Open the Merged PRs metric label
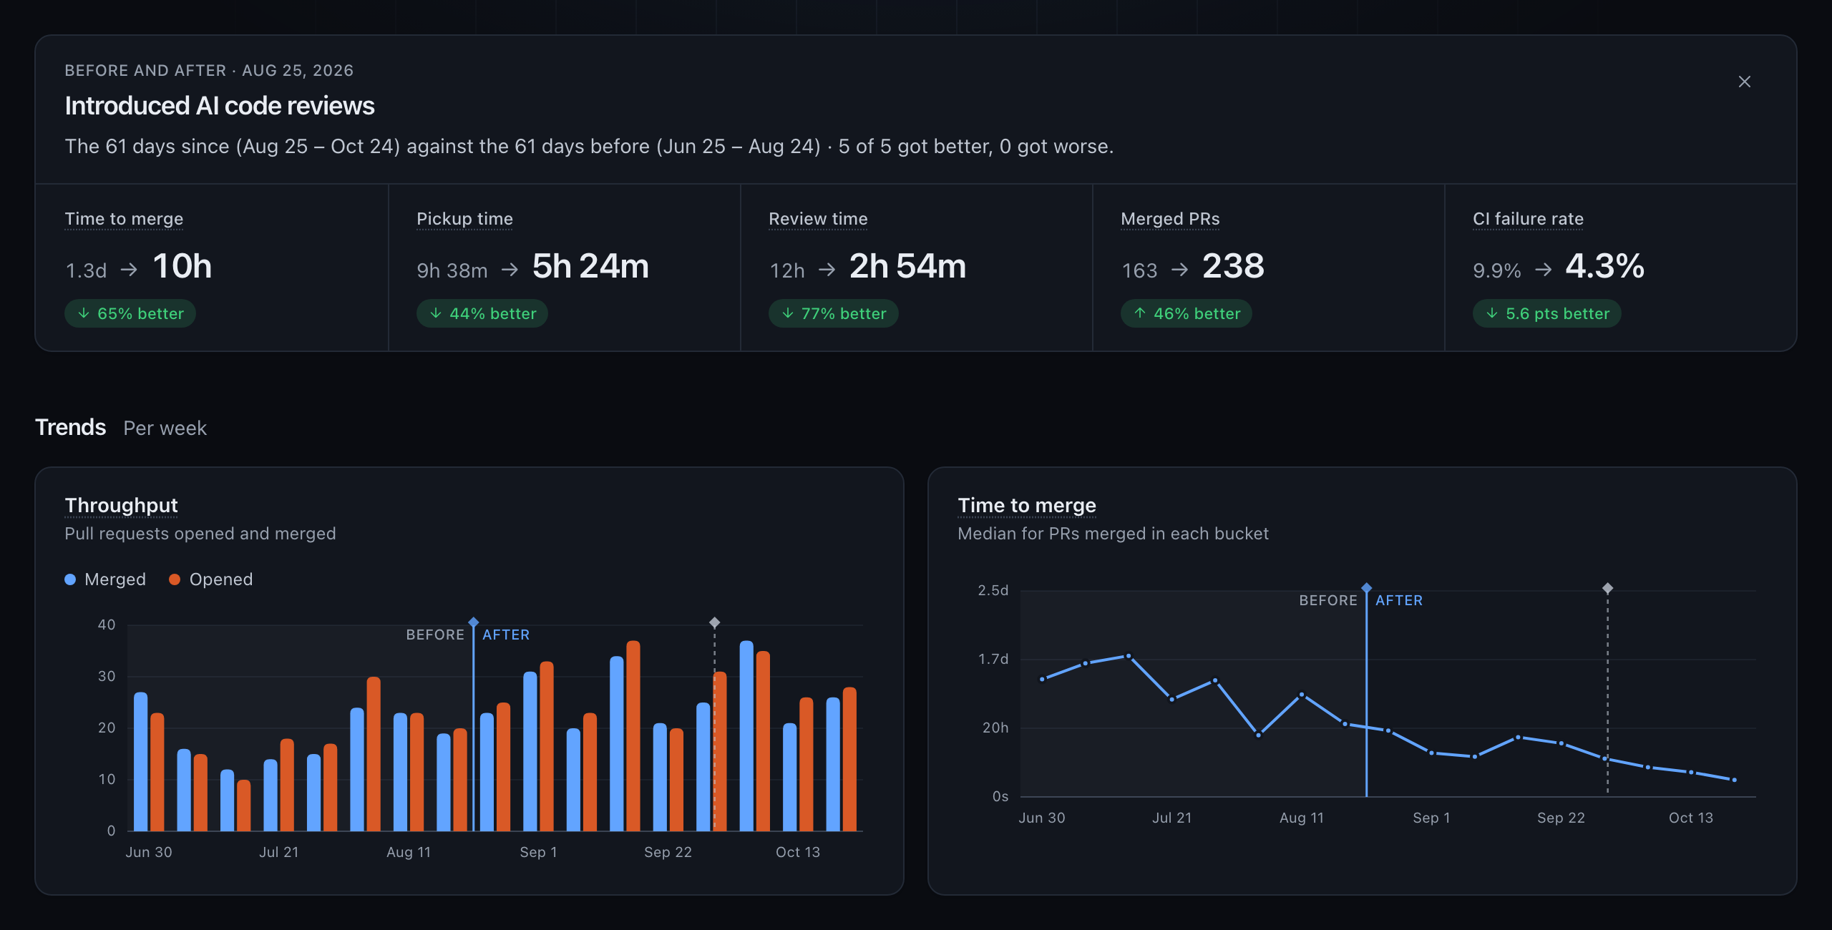 coord(1170,219)
